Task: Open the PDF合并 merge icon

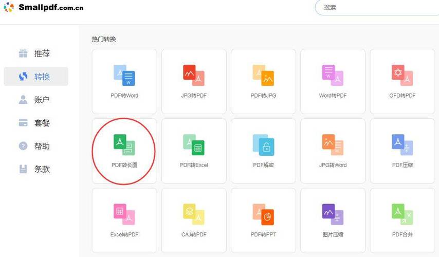Action: pyautogui.click(x=402, y=214)
